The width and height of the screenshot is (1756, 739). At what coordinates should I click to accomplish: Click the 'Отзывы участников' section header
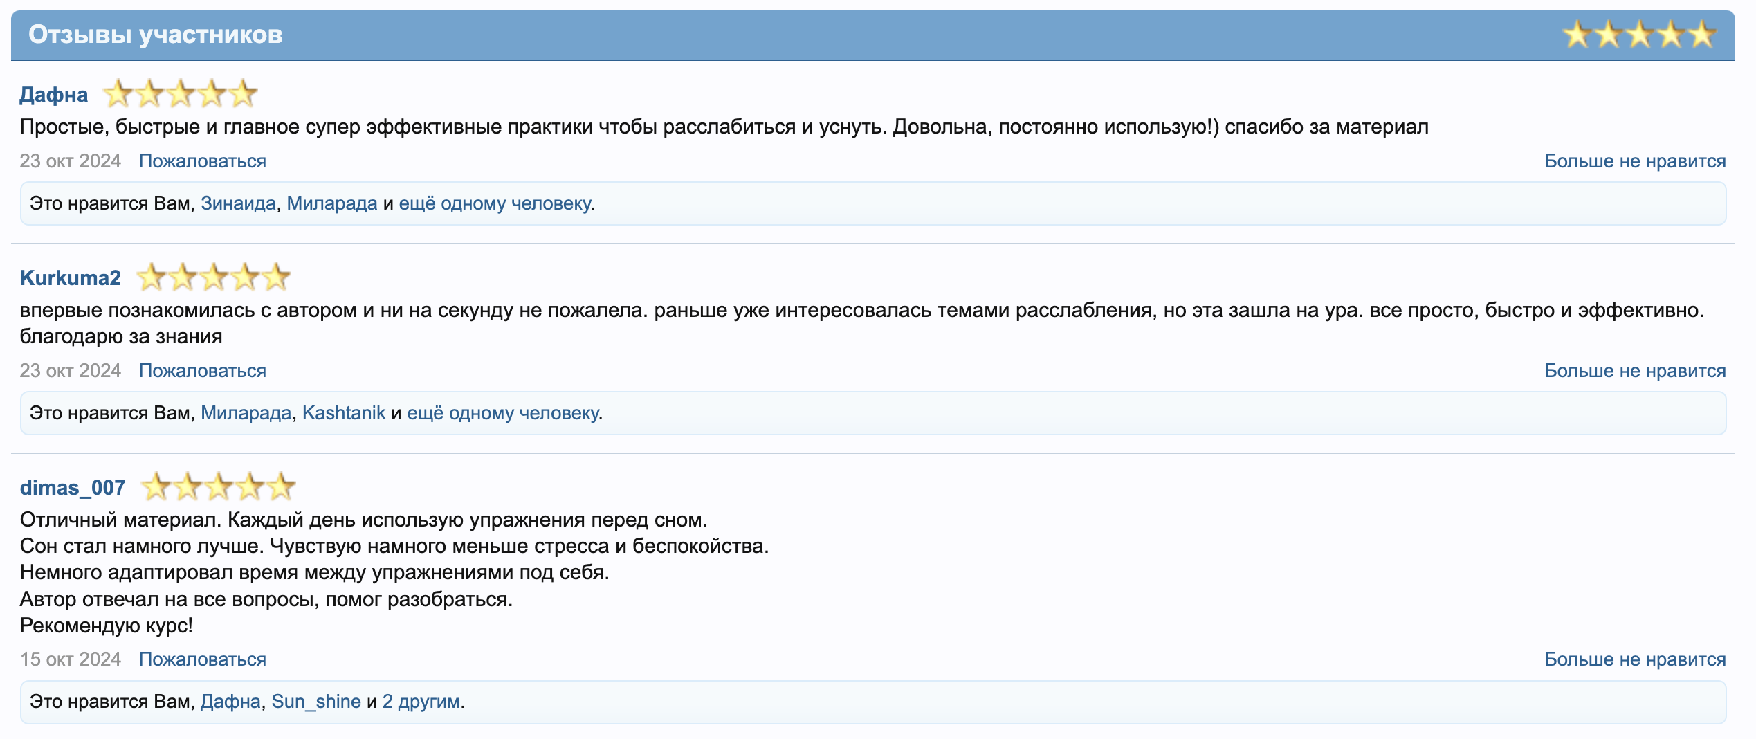[156, 35]
